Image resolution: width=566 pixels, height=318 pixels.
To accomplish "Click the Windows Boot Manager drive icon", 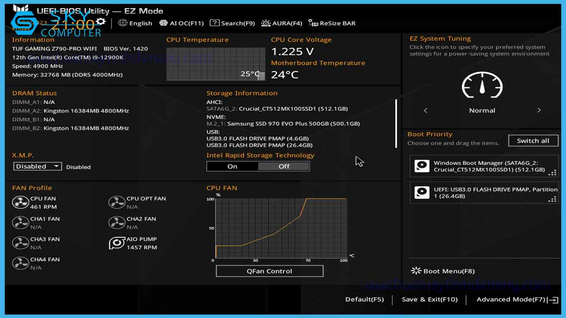I will (421, 166).
